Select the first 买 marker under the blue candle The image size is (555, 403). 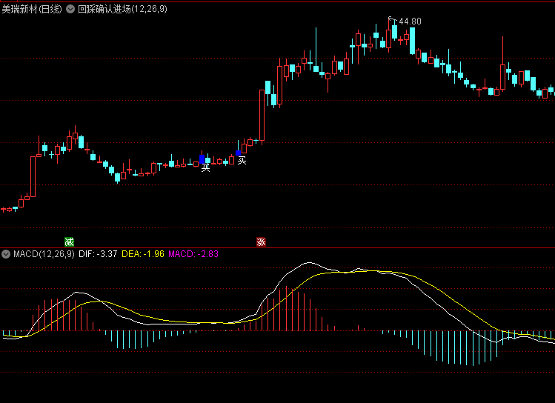pos(205,167)
